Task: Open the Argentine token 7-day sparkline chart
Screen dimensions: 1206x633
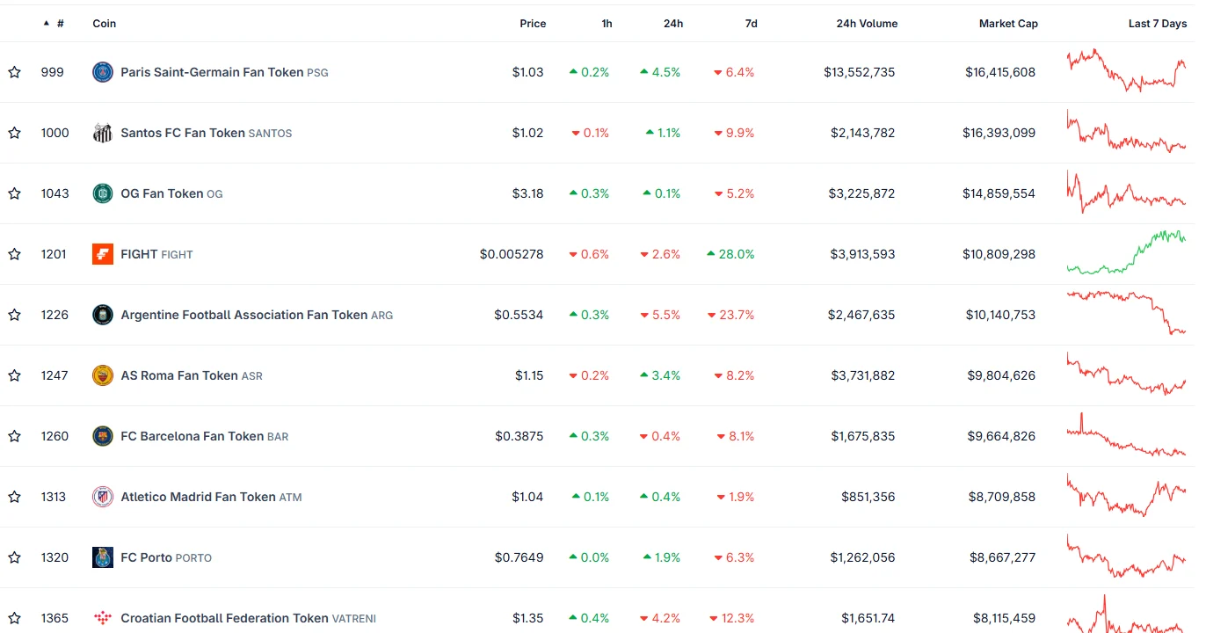Action: click(1126, 313)
